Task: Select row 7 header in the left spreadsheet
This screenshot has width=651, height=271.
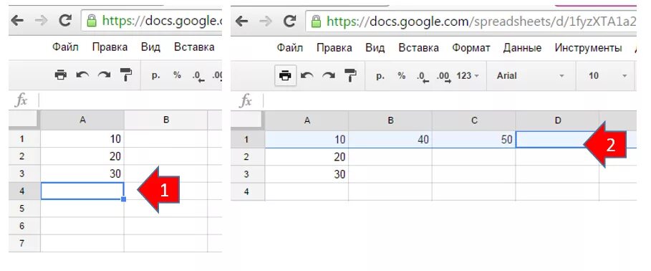Action: point(24,243)
